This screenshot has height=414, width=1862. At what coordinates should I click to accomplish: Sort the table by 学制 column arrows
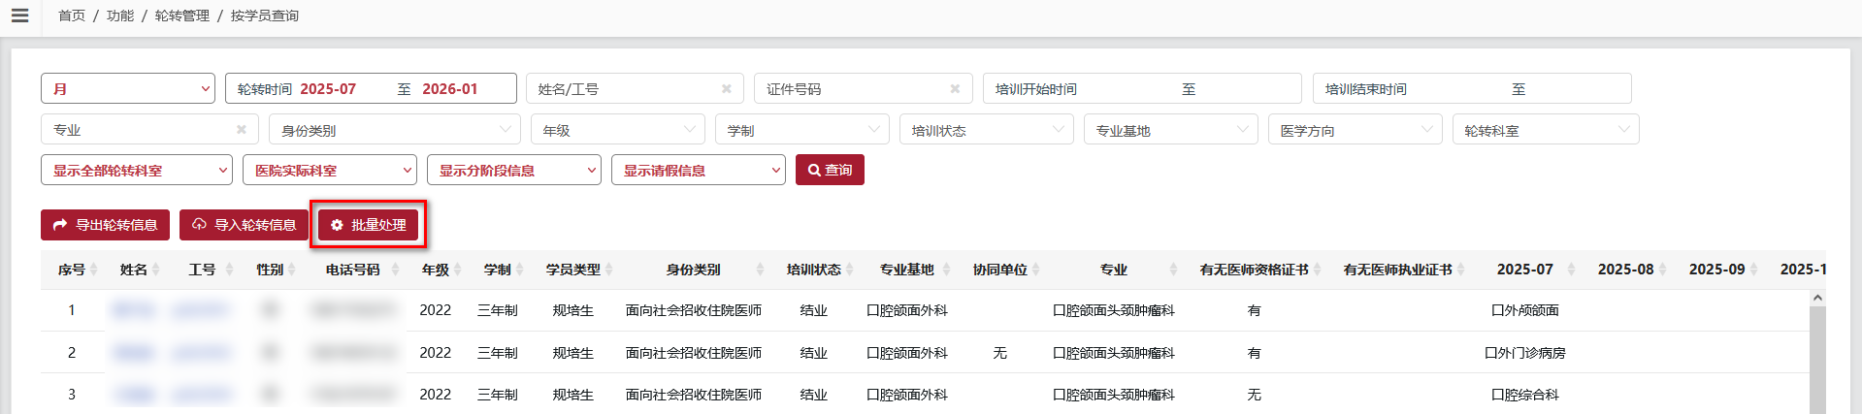(x=520, y=270)
